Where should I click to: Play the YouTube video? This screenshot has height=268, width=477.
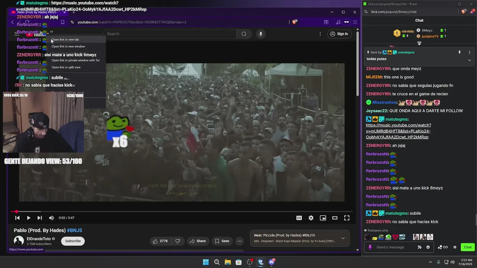click(x=28, y=218)
